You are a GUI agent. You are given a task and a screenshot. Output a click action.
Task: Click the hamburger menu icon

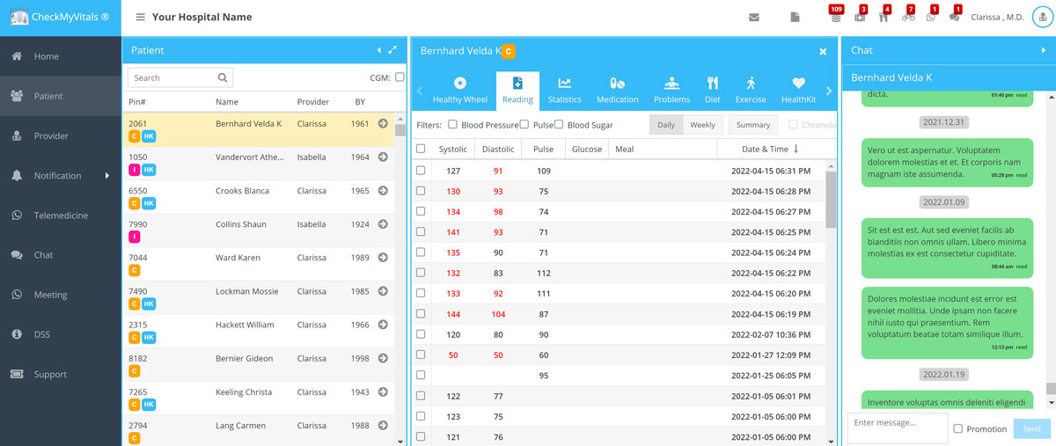tap(141, 18)
